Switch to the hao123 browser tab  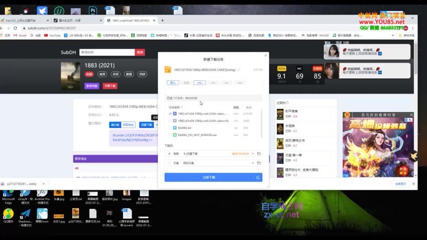click(x=25, y=21)
